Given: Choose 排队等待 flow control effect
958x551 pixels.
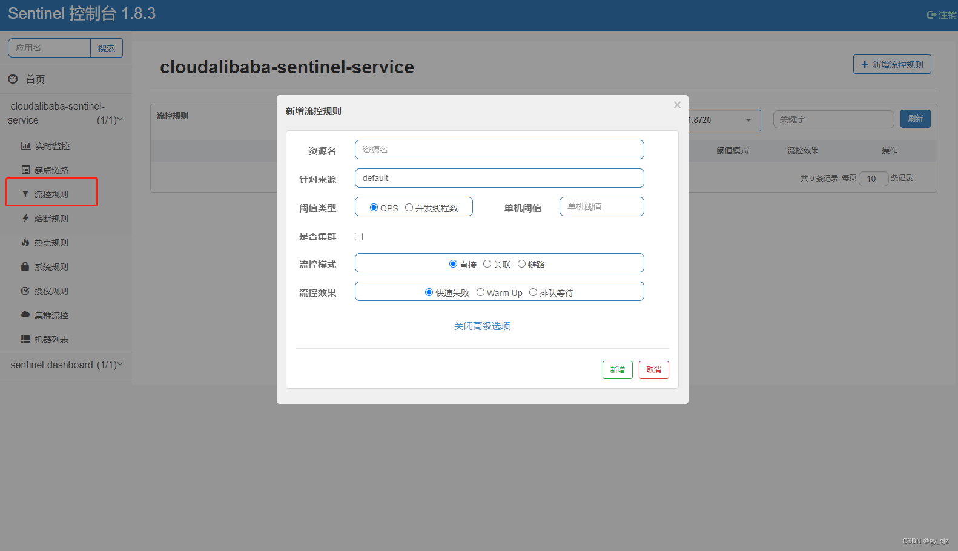Looking at the screenshot, I should coord(533,292).
